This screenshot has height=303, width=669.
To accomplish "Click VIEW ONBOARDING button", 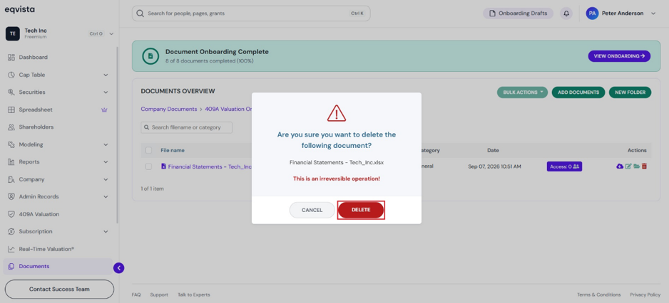I will pos(619,55).
